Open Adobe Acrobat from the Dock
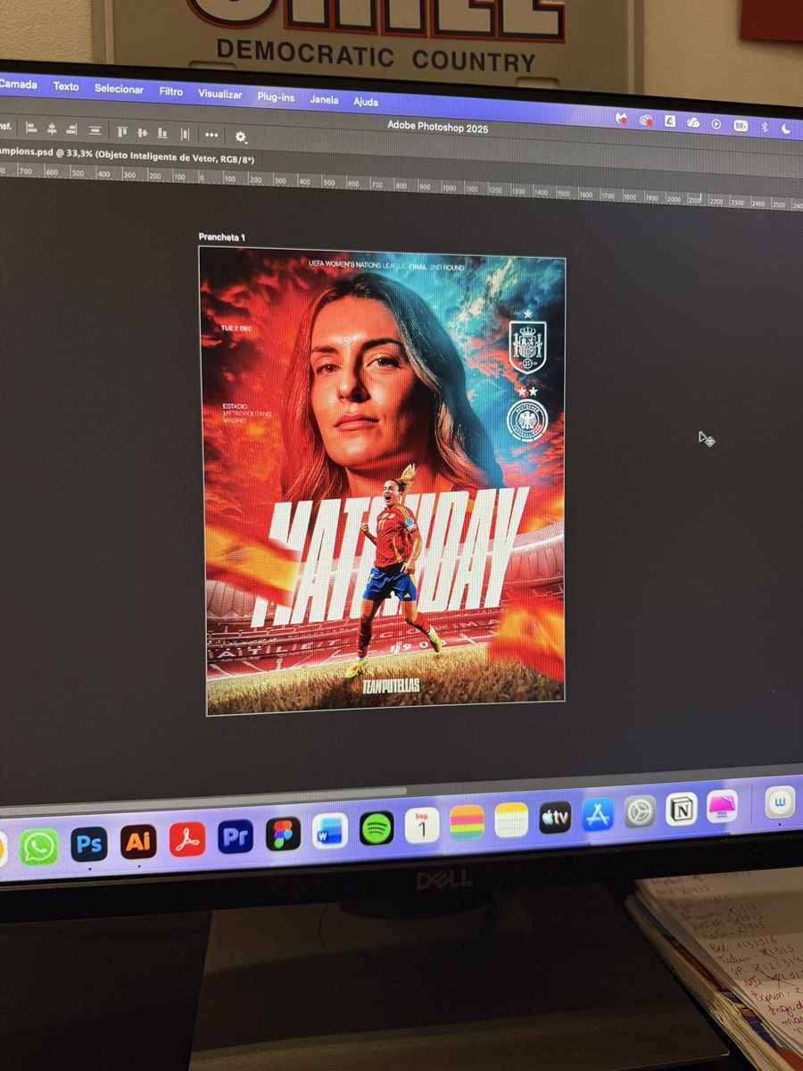The image size is (803, 1071). pos(187,839)
